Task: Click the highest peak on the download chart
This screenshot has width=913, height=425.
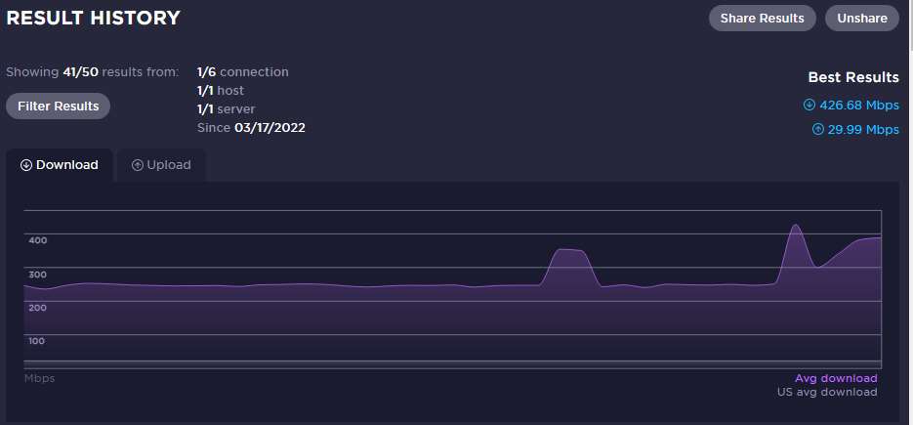Action: (x=796, y=226)
